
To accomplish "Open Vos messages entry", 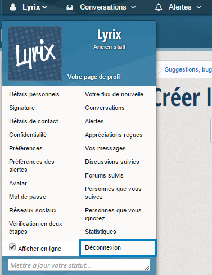I will pos(105,148).
